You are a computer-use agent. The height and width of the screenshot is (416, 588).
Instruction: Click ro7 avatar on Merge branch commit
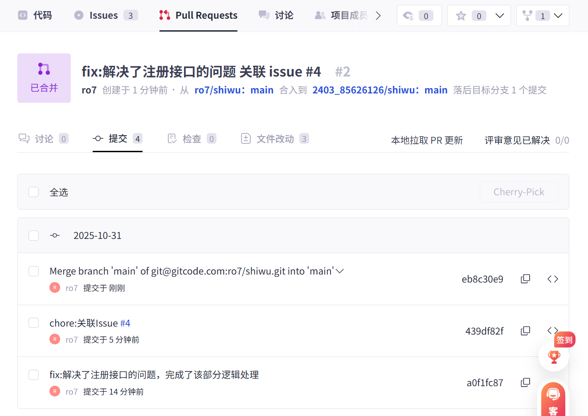55,287
